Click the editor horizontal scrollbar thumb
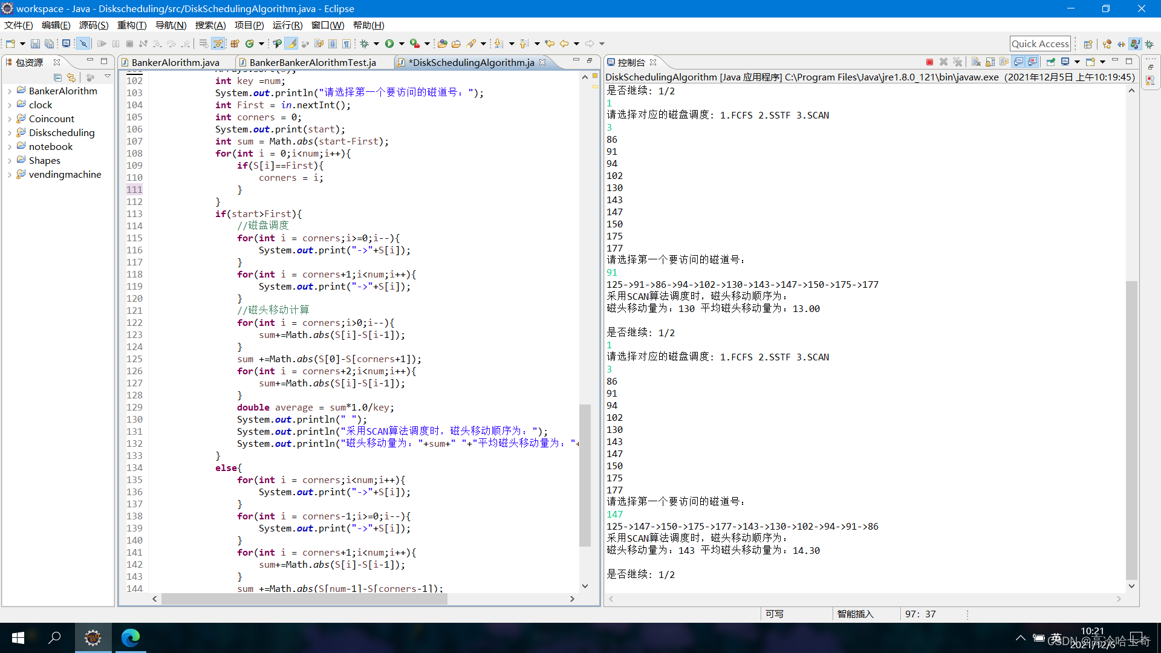Viewport: 1161px width, 653px height. 304,599
